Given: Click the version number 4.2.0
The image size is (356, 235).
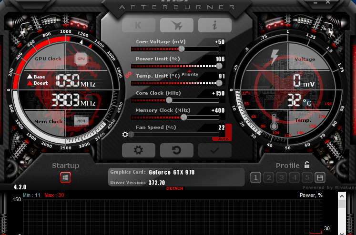Looking at the screenshot, I should tap(20, 187).
